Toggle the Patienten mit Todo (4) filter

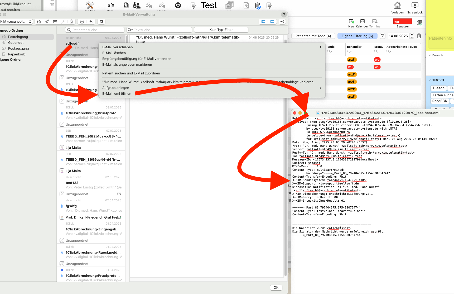[x=313, y=36]
